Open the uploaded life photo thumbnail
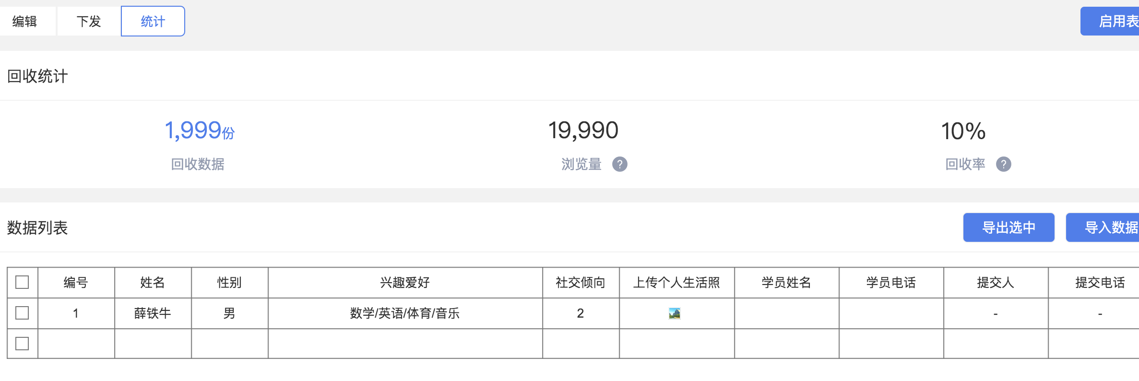 (x=675, y=313)
